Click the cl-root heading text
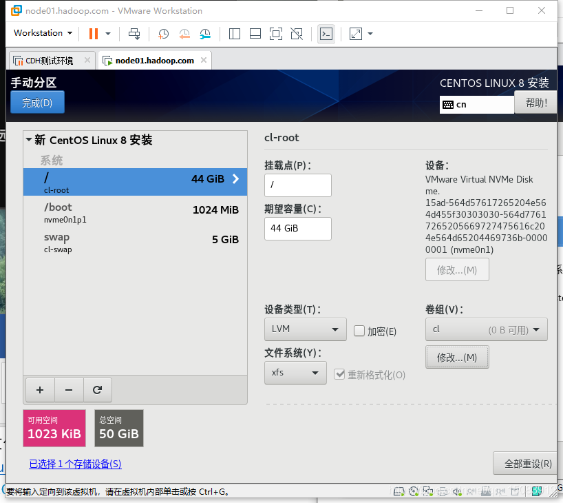 point(281,137)
